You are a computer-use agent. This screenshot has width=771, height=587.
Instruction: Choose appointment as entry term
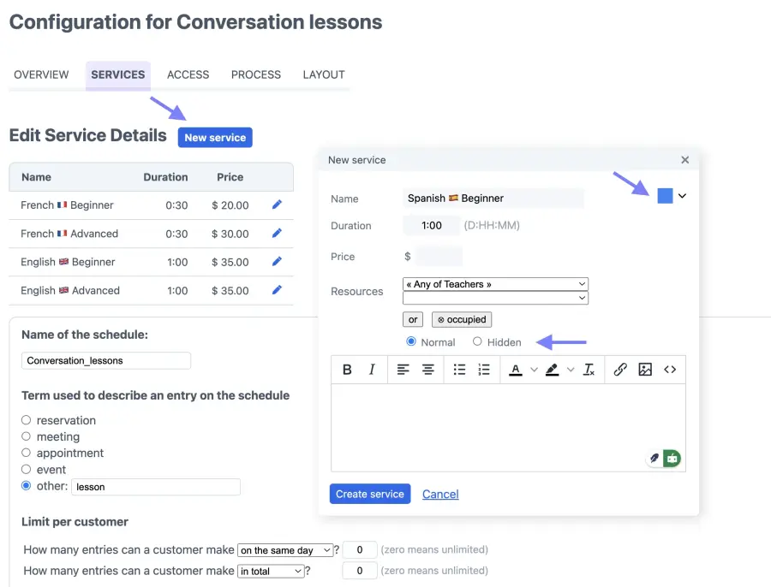tap(26, 453)
